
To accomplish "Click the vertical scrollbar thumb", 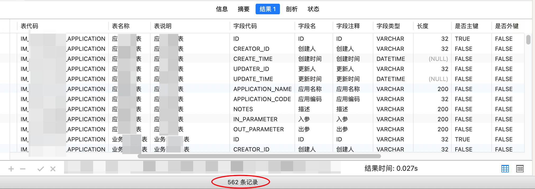I will pos(528,40).
